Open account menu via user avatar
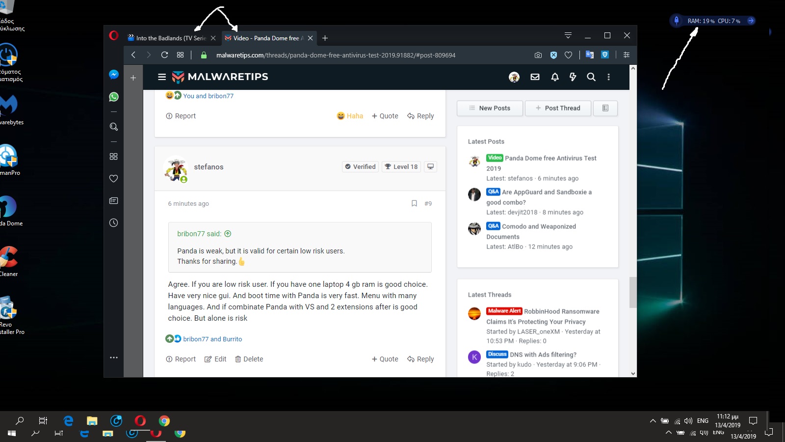 click(514, 77)
